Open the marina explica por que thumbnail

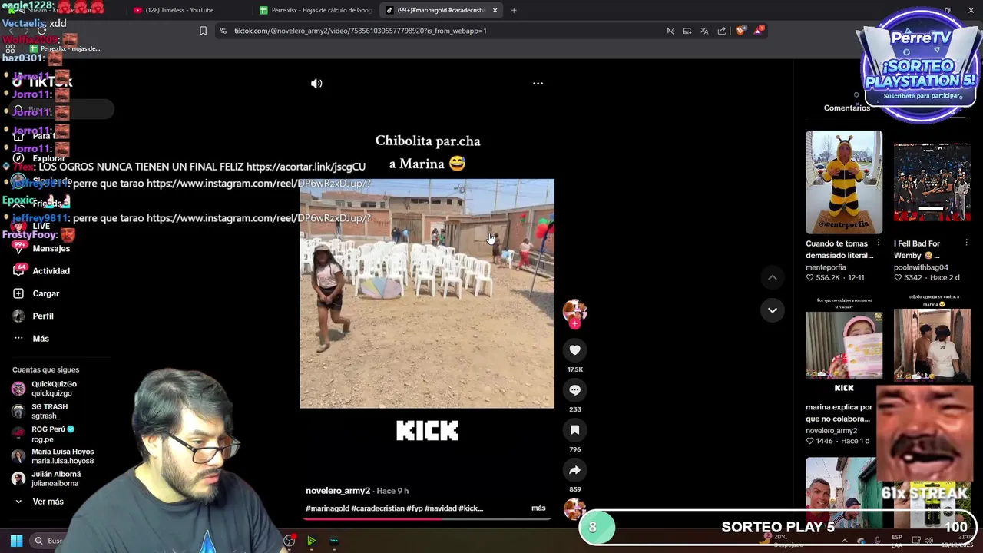click(x=844, y=344)
